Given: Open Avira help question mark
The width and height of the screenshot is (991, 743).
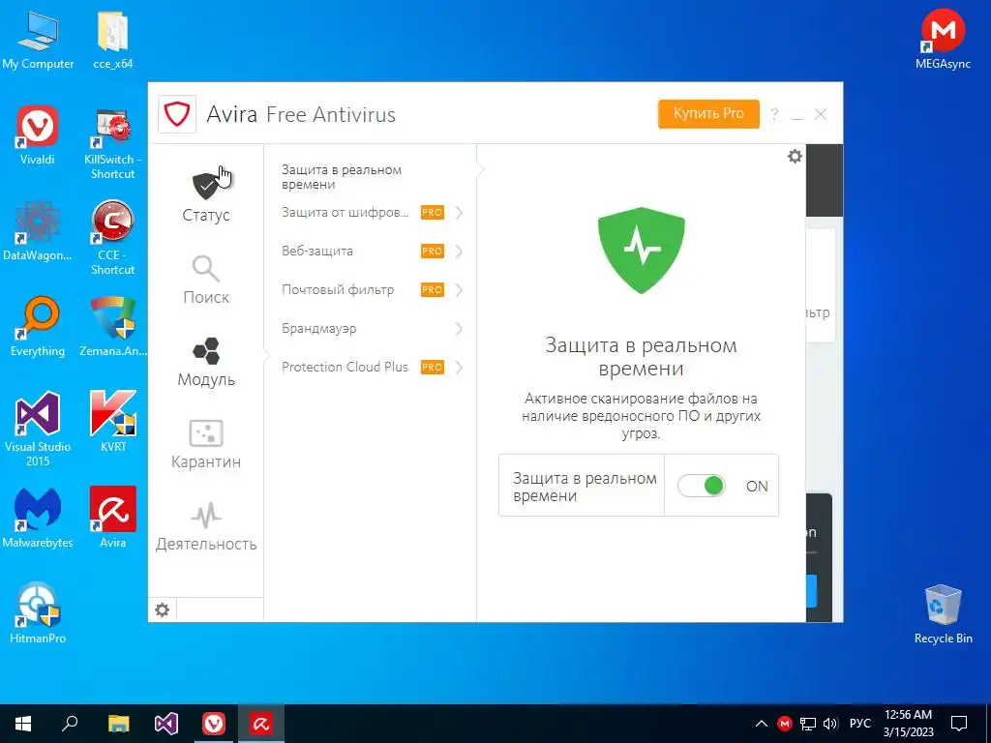Looking at the screenshot, I should coord(774,114).
